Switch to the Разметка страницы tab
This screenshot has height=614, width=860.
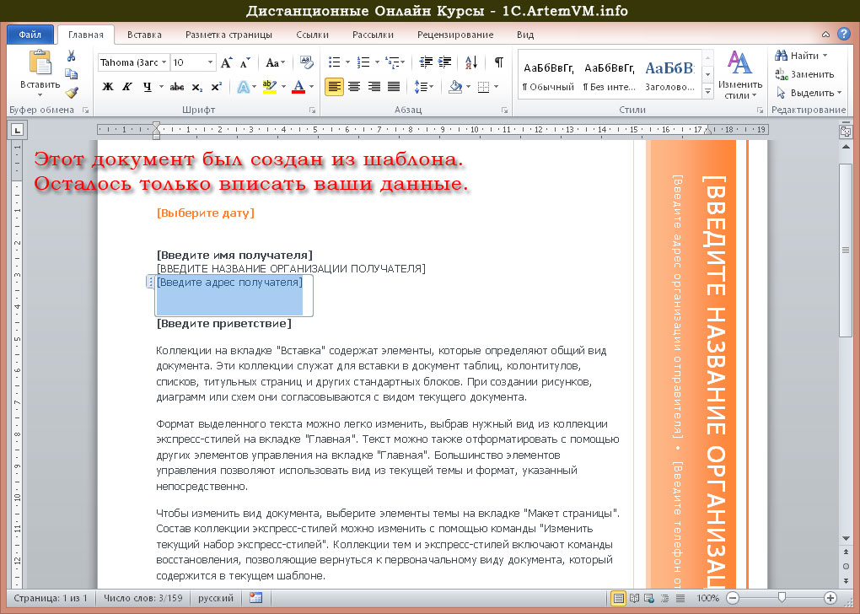pos(228,35)
